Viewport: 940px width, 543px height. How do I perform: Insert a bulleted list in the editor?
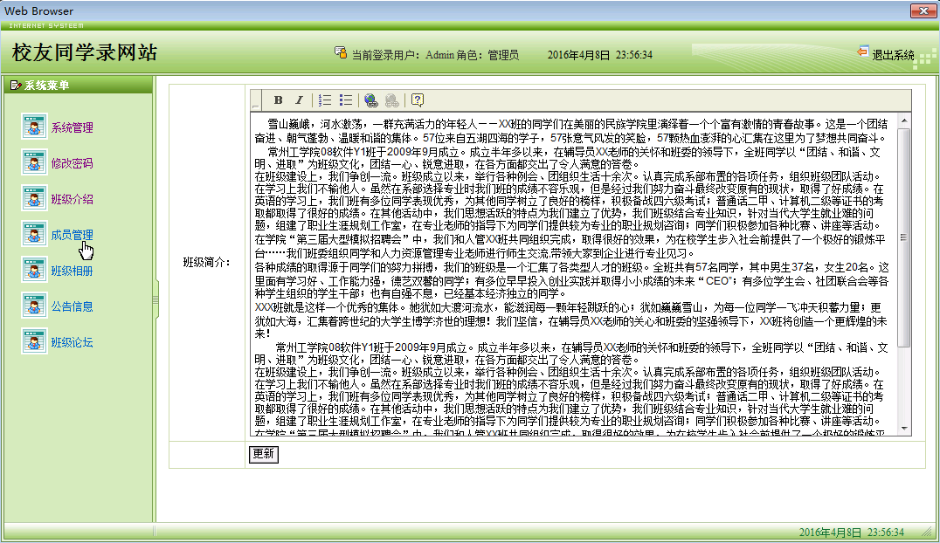coord(346,100)
